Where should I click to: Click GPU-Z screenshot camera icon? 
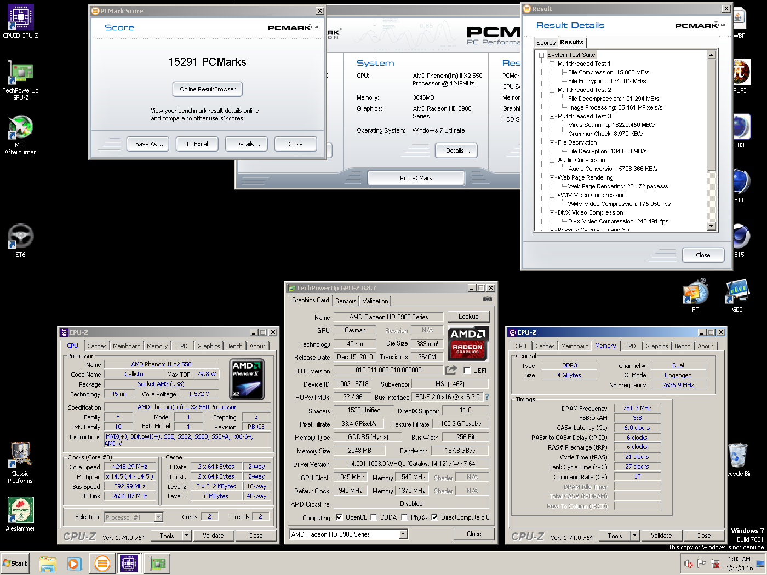(x=487, y=299)
